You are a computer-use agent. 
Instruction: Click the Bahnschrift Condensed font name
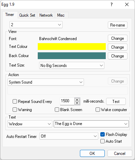[x=58, y=39]
